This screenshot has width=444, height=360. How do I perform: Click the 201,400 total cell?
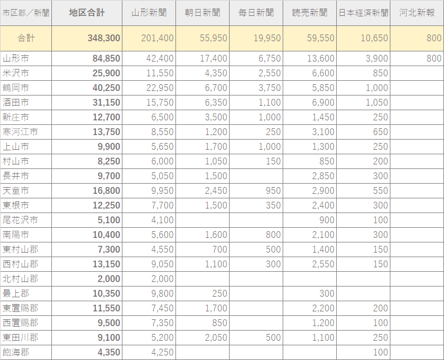coord(149,38)
